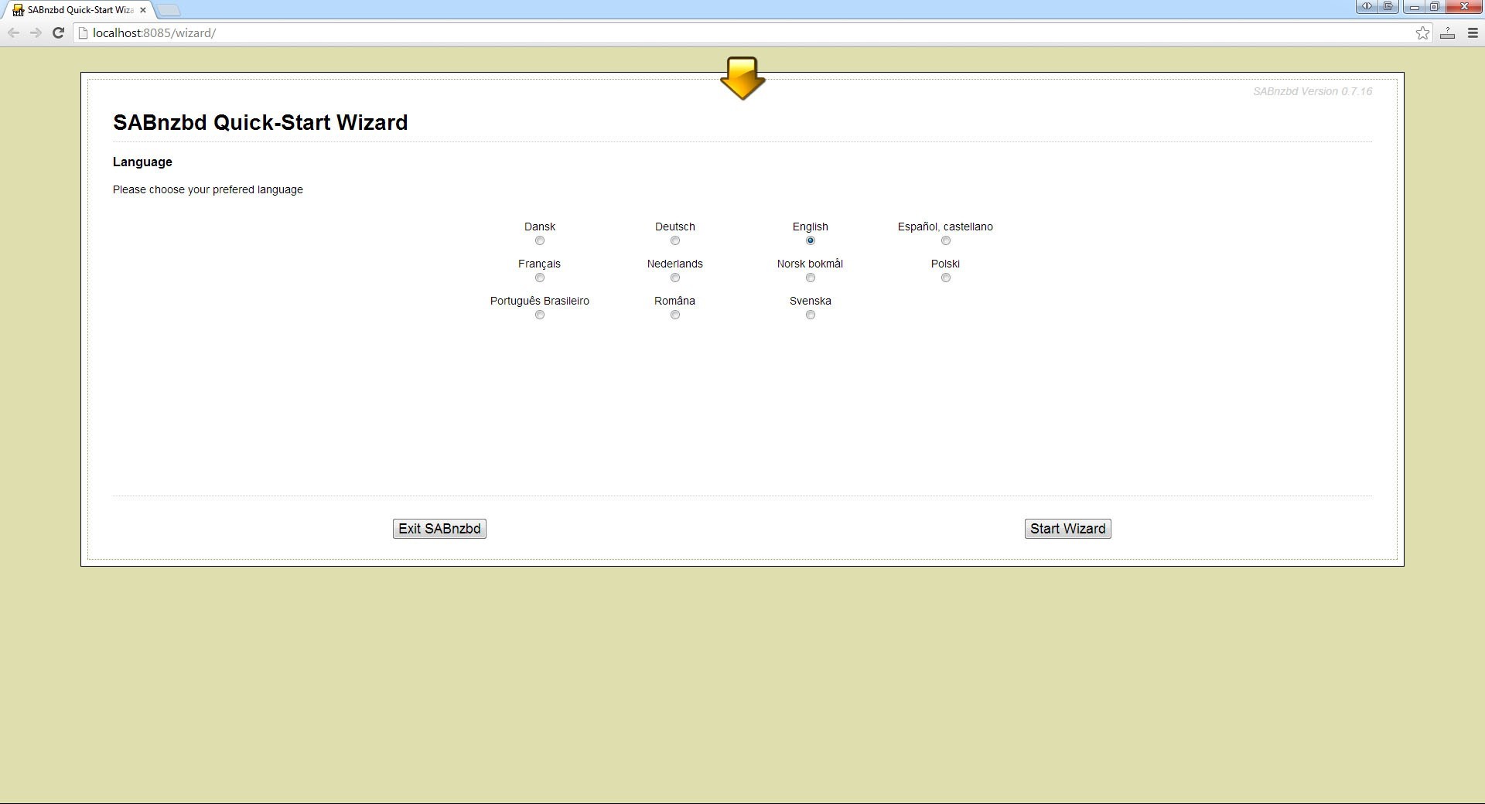Click the Polski language label
The width and height of the screenshot is (1485, 804).
click(x=945, y=264)
